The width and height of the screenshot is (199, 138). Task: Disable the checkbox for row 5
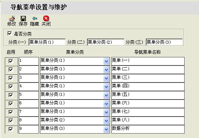pos(11,95)
